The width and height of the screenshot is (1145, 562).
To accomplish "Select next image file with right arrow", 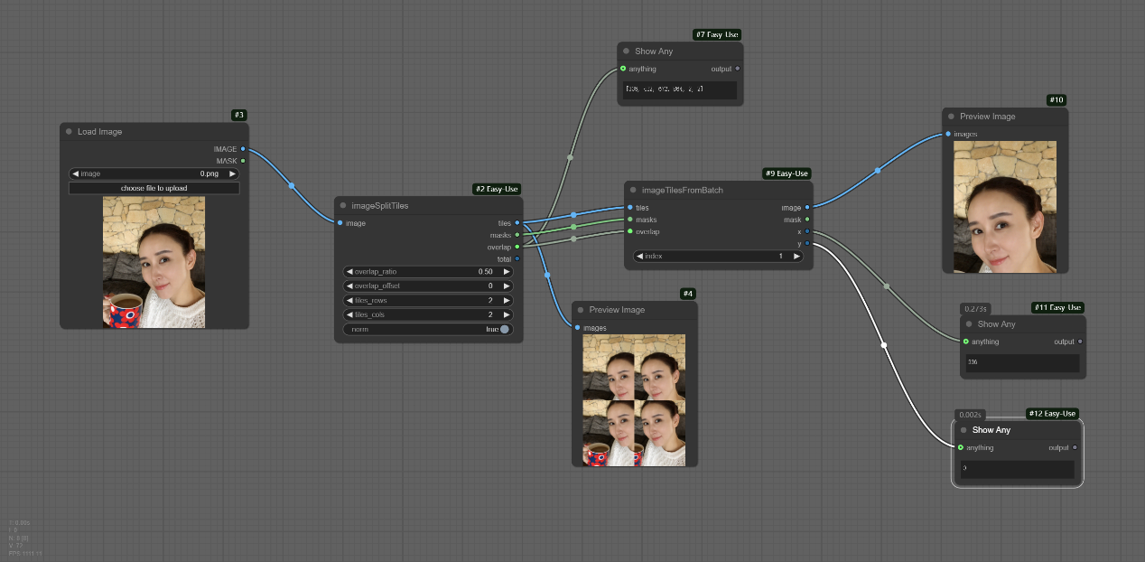I will [x=232, y=173].
